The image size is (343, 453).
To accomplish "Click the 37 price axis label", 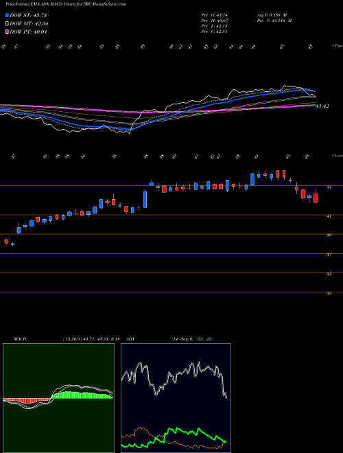I will [329, 255].
